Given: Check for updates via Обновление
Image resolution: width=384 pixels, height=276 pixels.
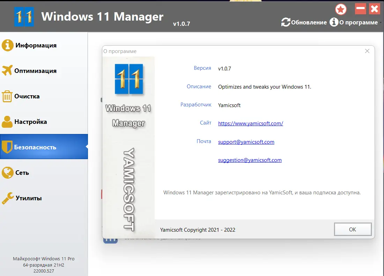Looking at the screenshot, I should click(304, 22).
